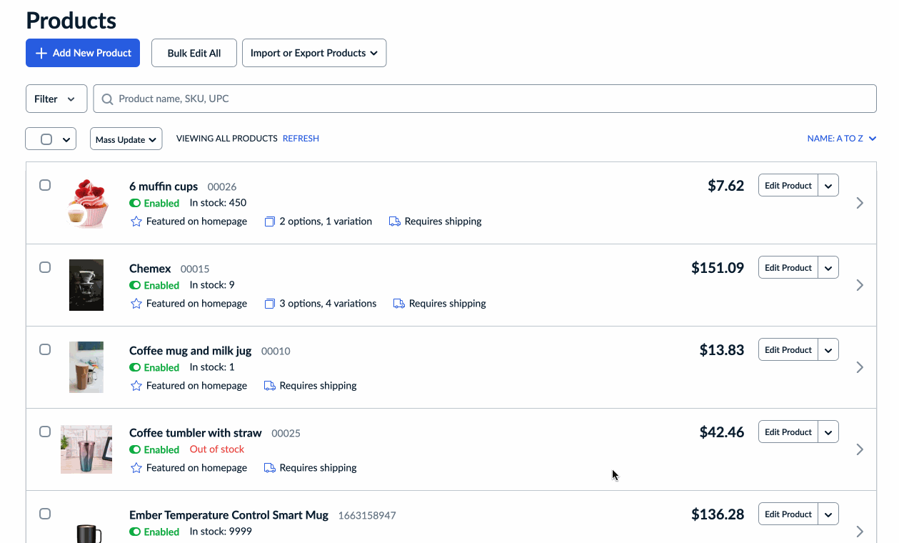
Task: Click the shipping truck icon for 6 muffin cups
Action: [x=395, y=221]
